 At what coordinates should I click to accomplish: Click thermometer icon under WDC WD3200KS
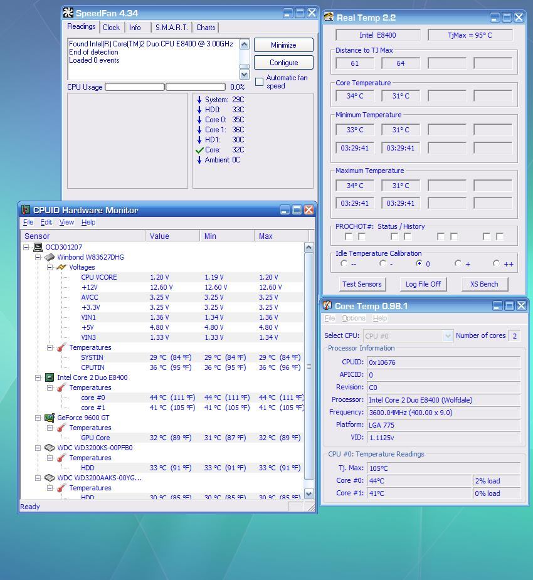pyautogui.click(x=61, y=458)
